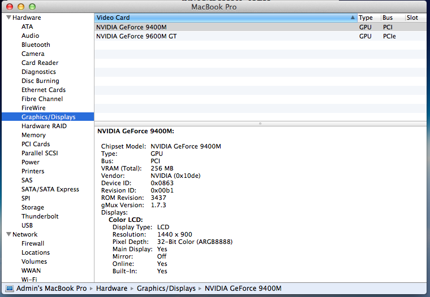Click the PCIe bus cell for 9600M GT
The width and height of the screenshot is (430, 297).
(x=389, y=36)
